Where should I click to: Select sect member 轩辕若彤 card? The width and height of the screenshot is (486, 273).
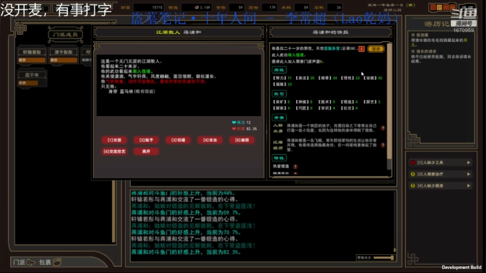click(32, 56)
